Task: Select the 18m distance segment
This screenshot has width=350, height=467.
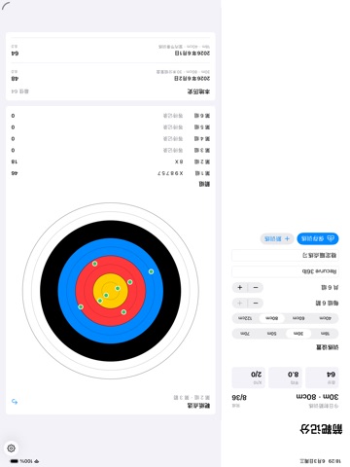Action: click(x=325, y=334)
